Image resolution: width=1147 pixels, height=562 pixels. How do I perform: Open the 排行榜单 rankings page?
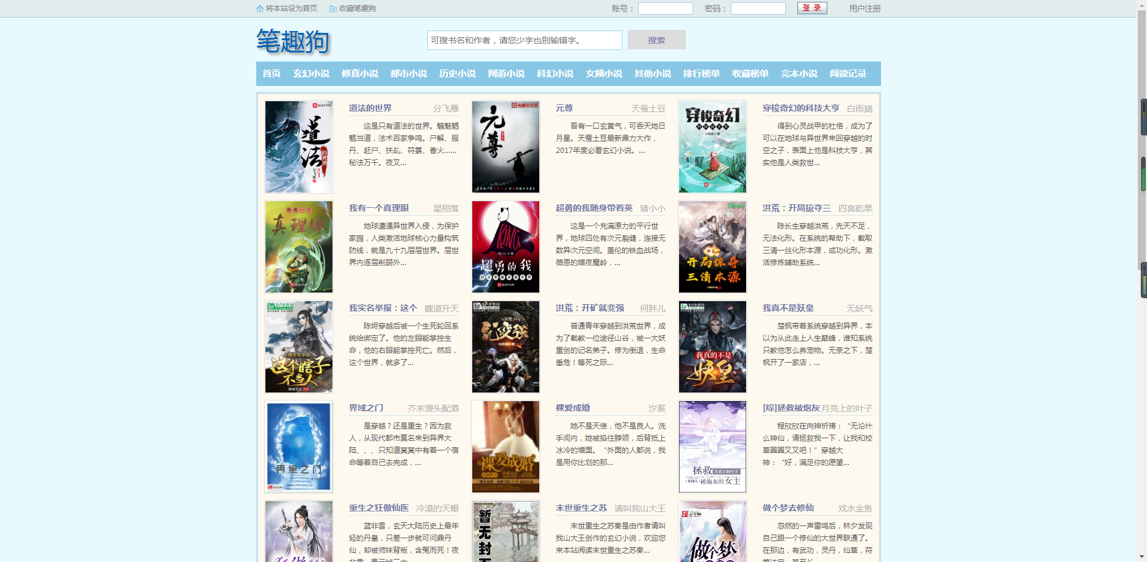tap(702, 74)
